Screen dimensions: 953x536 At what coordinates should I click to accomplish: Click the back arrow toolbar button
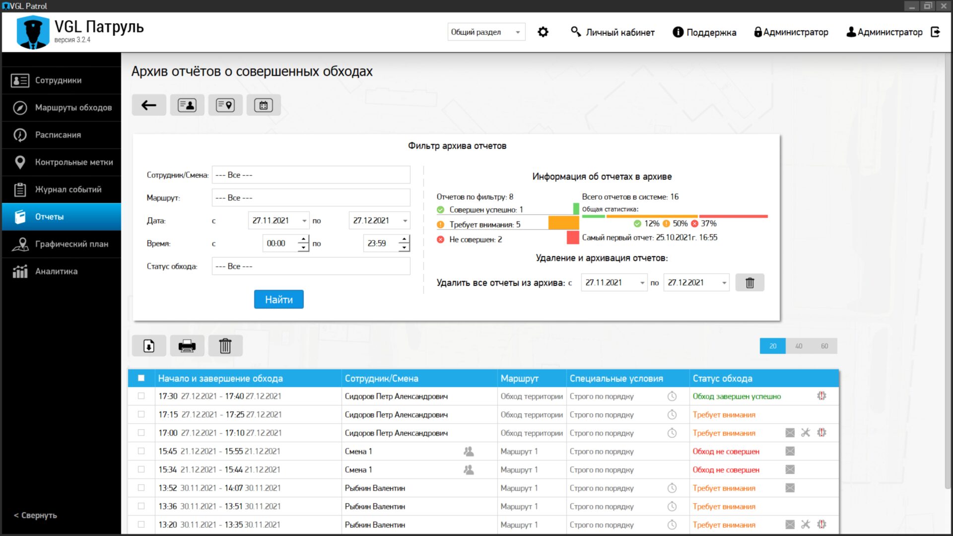(x=149, y=105)
